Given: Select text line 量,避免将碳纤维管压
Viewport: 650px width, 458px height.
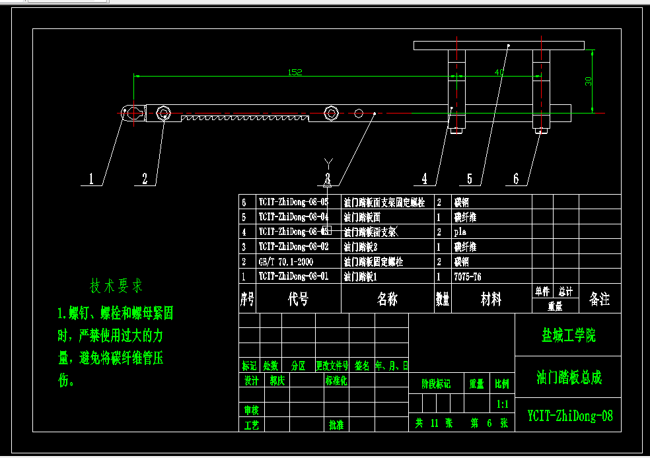Looking at the screenshot, I should tap(110, 358).
